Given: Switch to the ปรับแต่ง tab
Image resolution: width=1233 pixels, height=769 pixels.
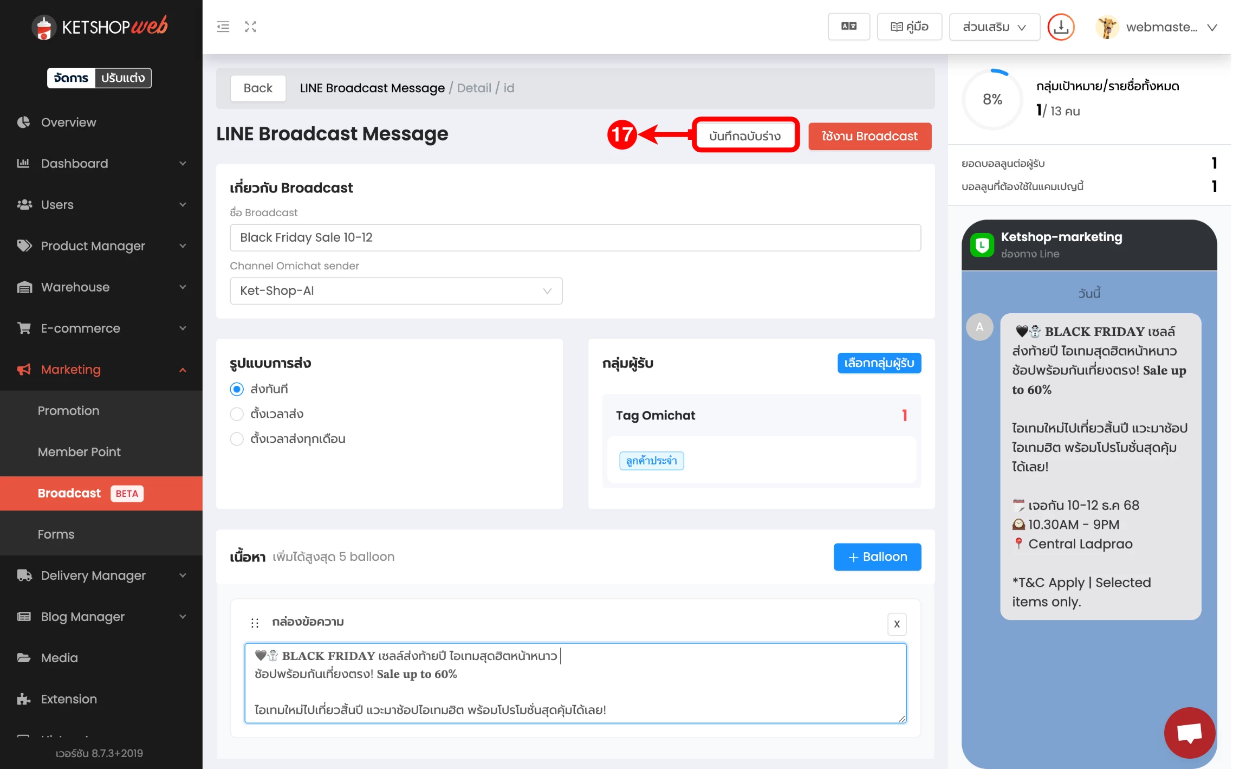Looking at the screenshot, I should point(123,78).
